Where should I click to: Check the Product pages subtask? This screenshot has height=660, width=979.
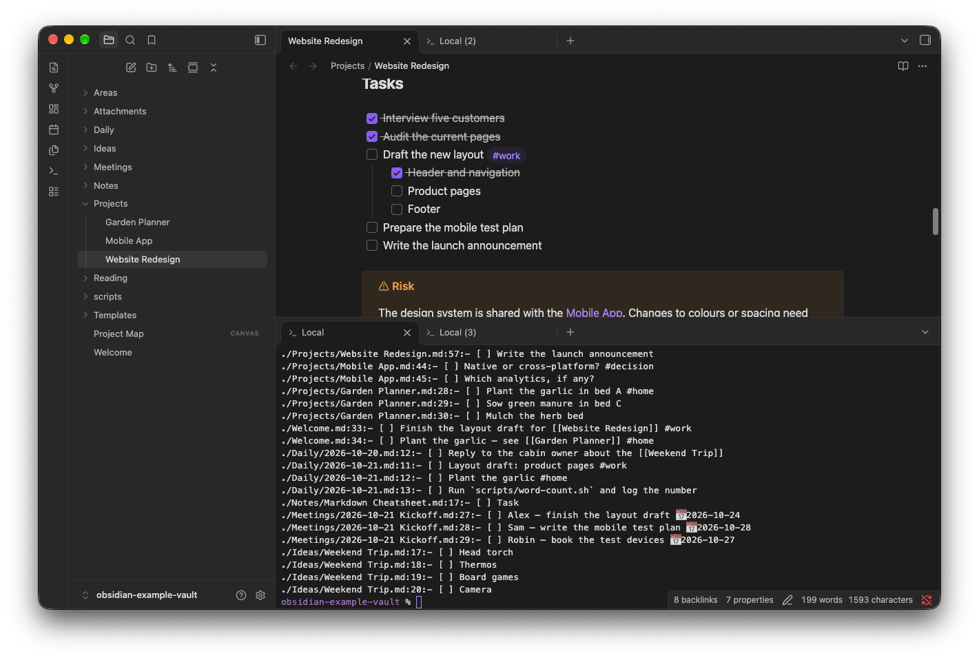click(x=397, y=191)
